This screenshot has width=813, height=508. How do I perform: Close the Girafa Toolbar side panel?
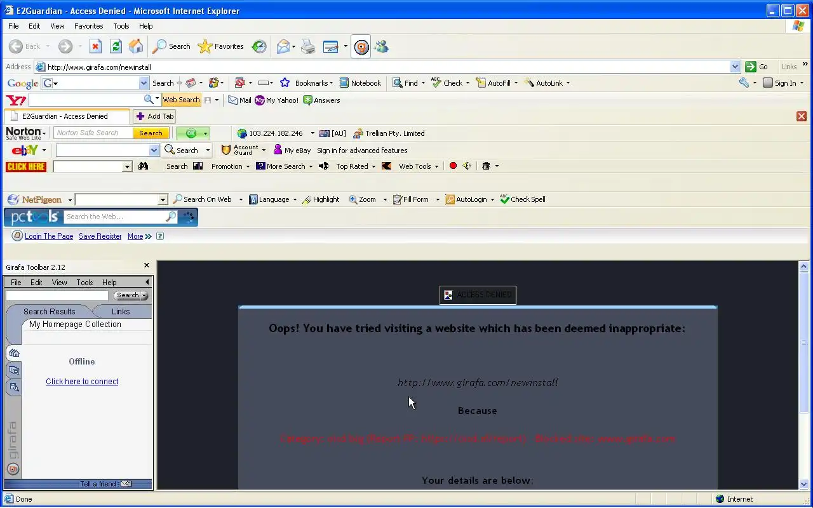(x=147, y=265)
